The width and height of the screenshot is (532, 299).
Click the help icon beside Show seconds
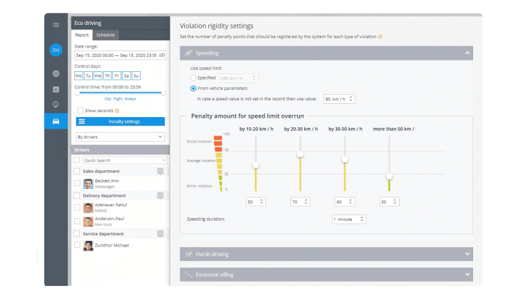117,111
